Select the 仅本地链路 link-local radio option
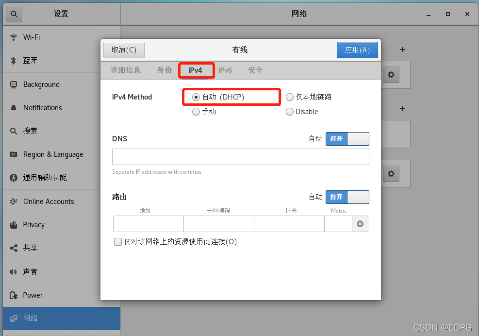The height and width of the screenshot is (336, 479). (x=309, y=97)
